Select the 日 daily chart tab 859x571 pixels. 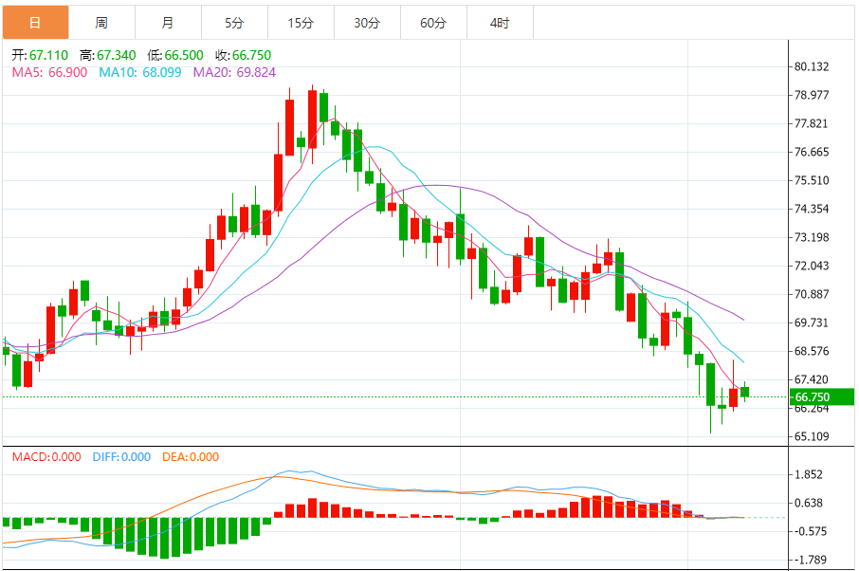(x=36, y=23)
